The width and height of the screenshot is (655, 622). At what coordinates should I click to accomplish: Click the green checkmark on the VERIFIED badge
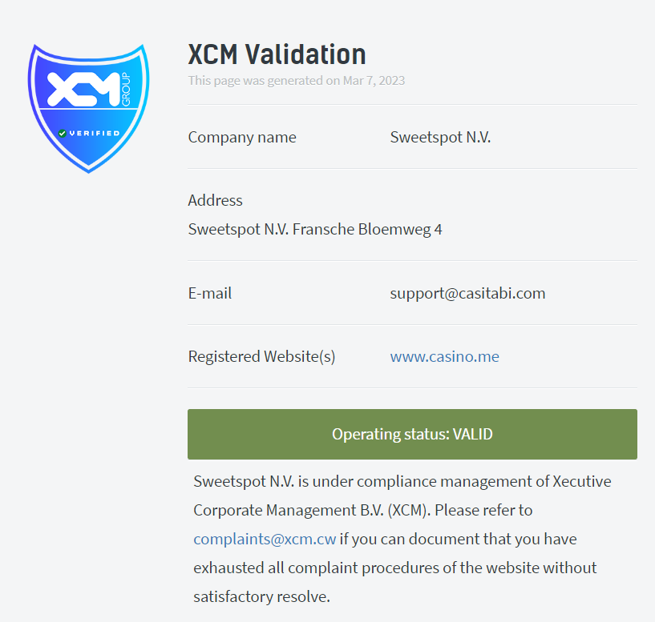63,134
